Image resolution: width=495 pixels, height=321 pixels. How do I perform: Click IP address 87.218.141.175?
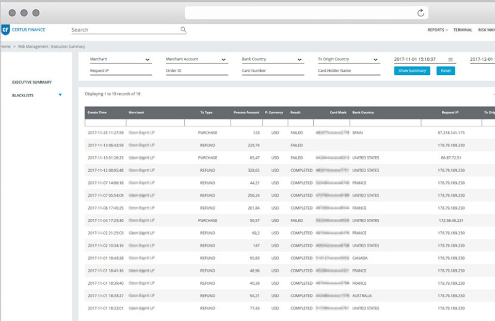point(451,133)
